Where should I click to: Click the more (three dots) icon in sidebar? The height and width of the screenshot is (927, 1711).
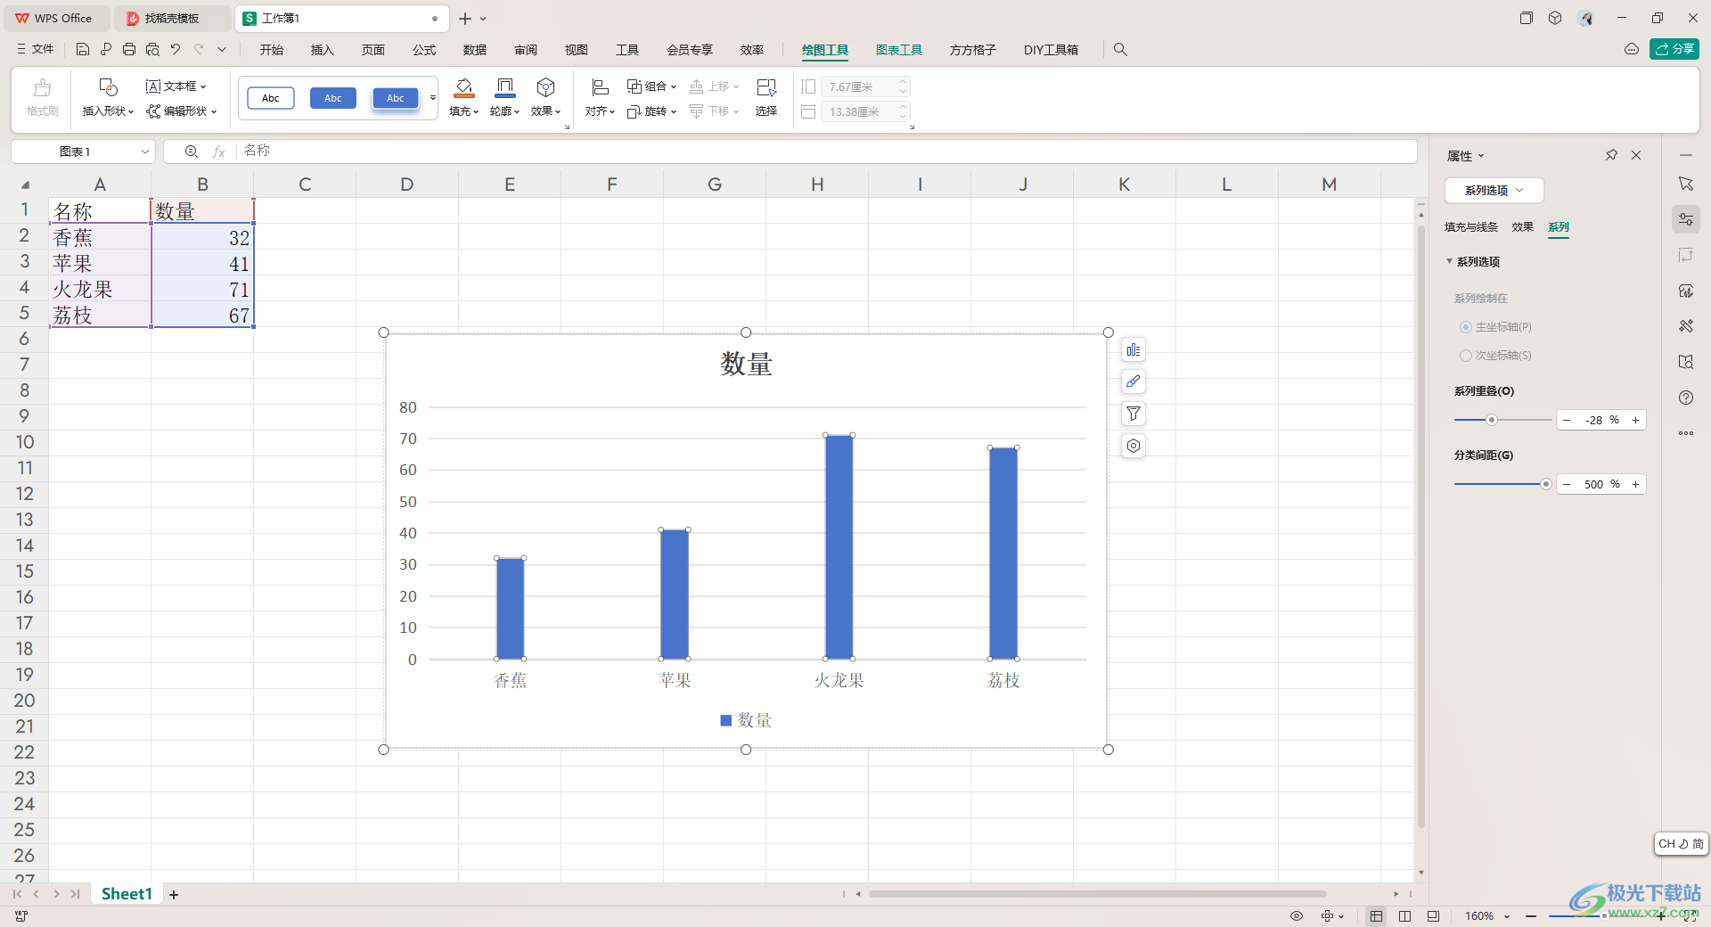(1686, 433)
